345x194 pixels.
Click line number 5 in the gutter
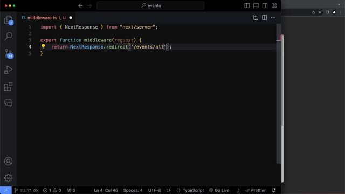click(x=30, y=53)
